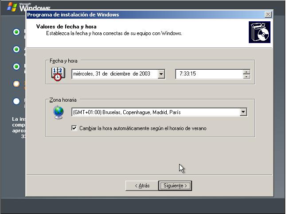Close the Windows setup dialog
Image resolution: width=286 pixels, height=214 pixels.
click(x=268, y=14)
